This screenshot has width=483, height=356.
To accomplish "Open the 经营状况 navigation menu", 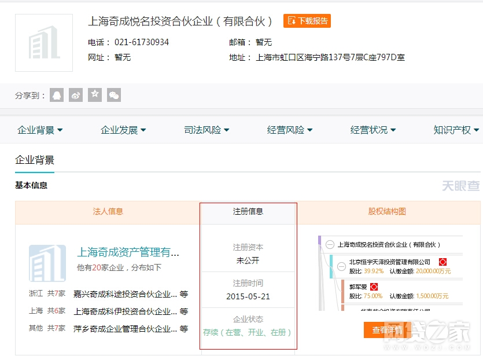I will coord(373,130).
